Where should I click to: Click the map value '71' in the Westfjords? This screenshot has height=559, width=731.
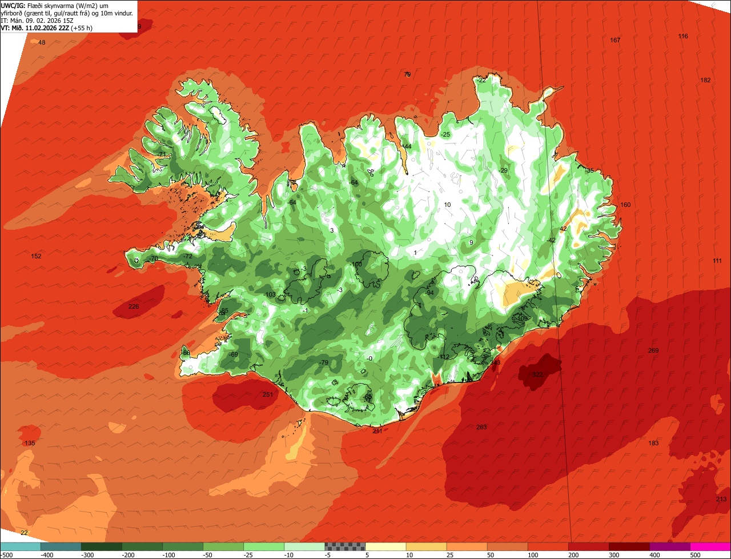(x=162, y=154)
